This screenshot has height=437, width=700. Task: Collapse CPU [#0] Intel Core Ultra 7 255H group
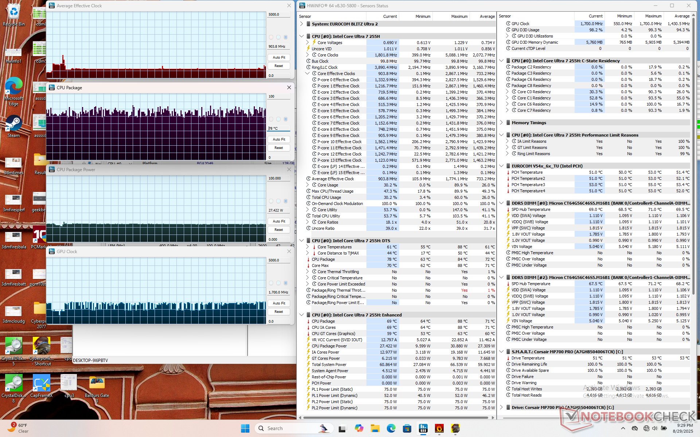click(302, 36)
